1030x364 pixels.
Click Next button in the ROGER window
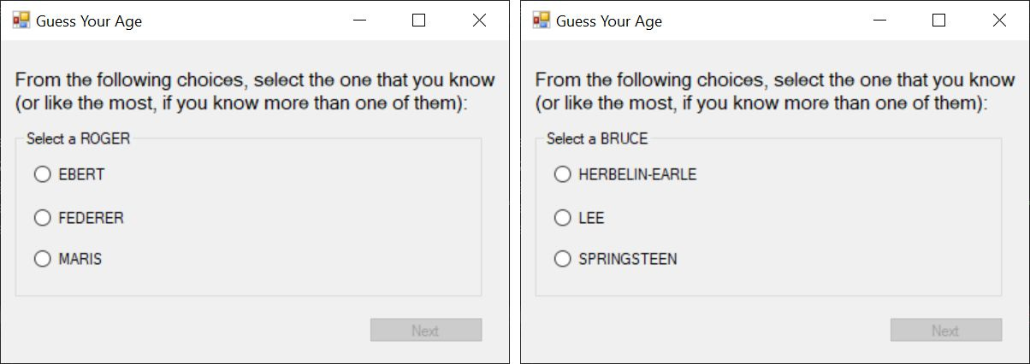426,330
